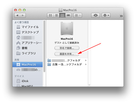Screen dimensions: 136x104
Task: Click the 古籏 一浩 folder icon
Action: (49, 64)
